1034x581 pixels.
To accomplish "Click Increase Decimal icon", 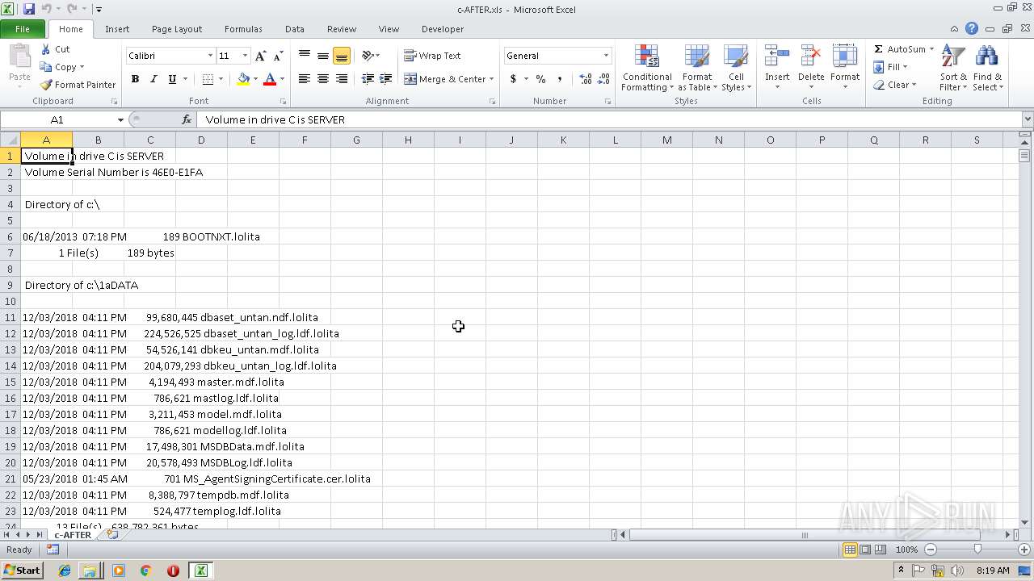I will (585, 79).
